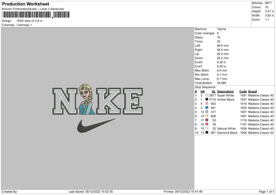Click stitch count 808 in stop row 6
This screenshot has width=276, height=195.
click(213, 116)
